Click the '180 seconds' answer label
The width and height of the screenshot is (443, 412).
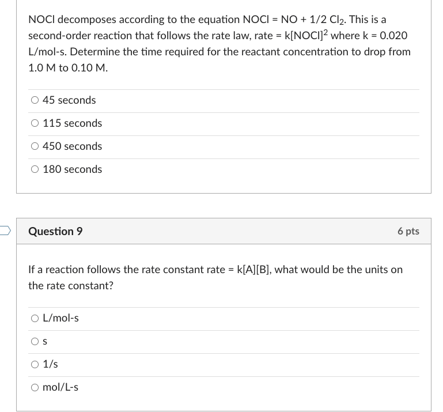coord(73,169)
